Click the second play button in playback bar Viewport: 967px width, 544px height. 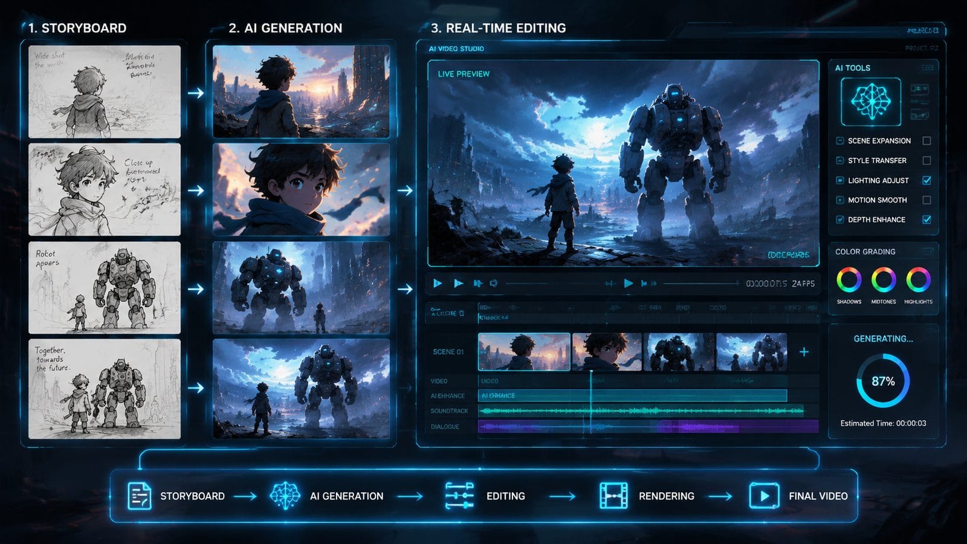pyautogui.click(x=459, y=283)
